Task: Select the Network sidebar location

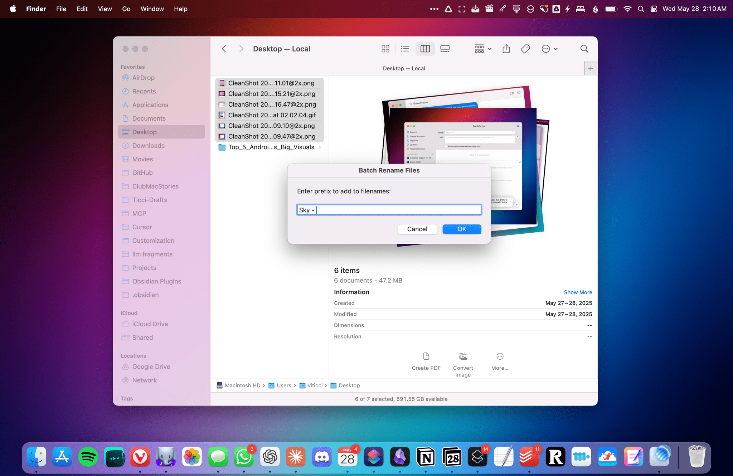Action: (161, 380)
